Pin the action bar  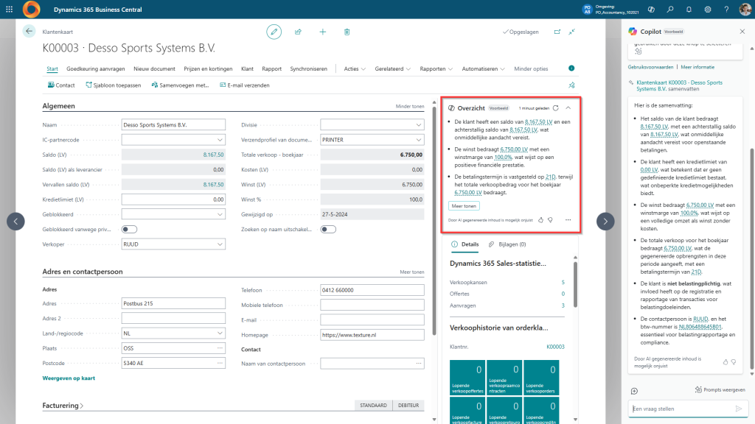[x=571, y=85]
